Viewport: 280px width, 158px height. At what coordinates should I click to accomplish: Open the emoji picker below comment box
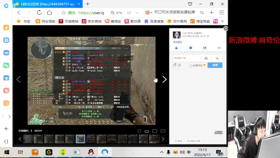[175, 65]
